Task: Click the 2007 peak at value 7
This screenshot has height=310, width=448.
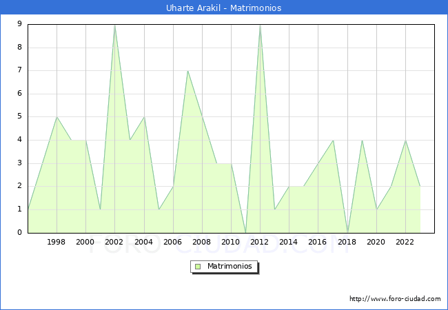Action: pyautogui.click(x=187, y=71)
